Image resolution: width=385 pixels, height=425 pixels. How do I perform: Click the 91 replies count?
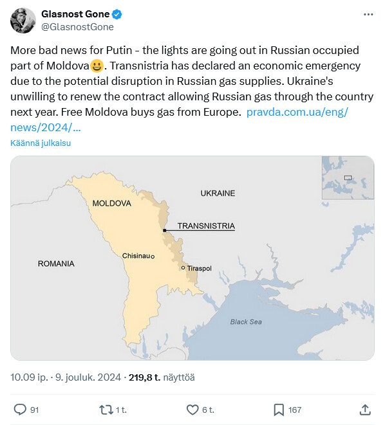(x=35, y=410)
